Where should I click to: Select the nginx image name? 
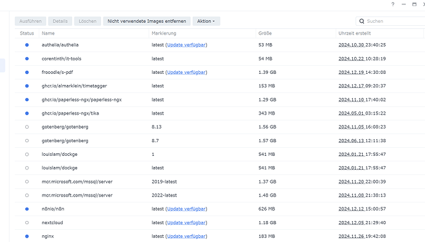[x=47, y=236]
